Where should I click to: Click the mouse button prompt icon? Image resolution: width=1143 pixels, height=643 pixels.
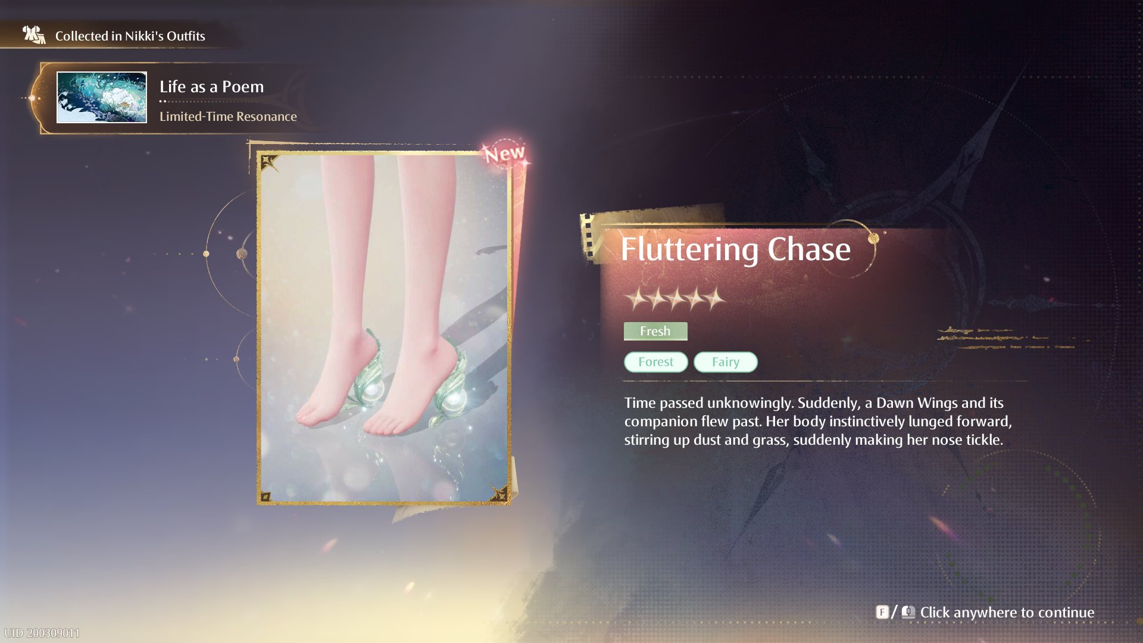908,612
